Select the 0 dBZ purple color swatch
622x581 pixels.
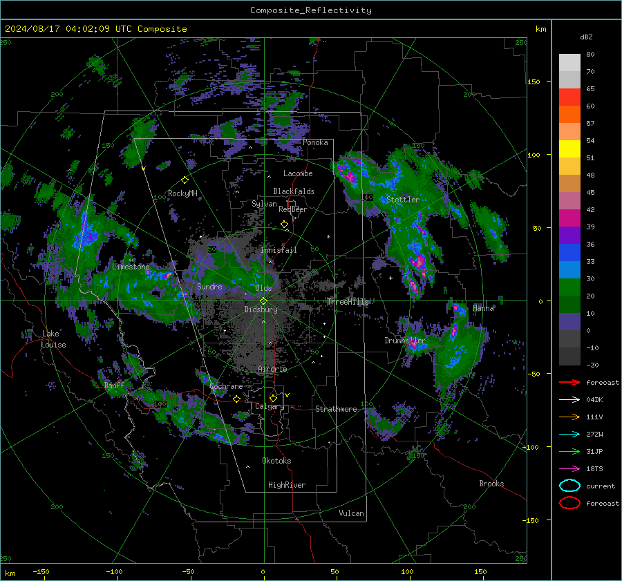[569, 322]
